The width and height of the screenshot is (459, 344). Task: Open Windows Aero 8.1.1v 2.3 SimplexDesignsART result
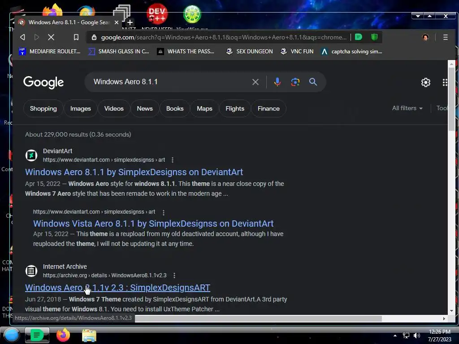point(117,288)
